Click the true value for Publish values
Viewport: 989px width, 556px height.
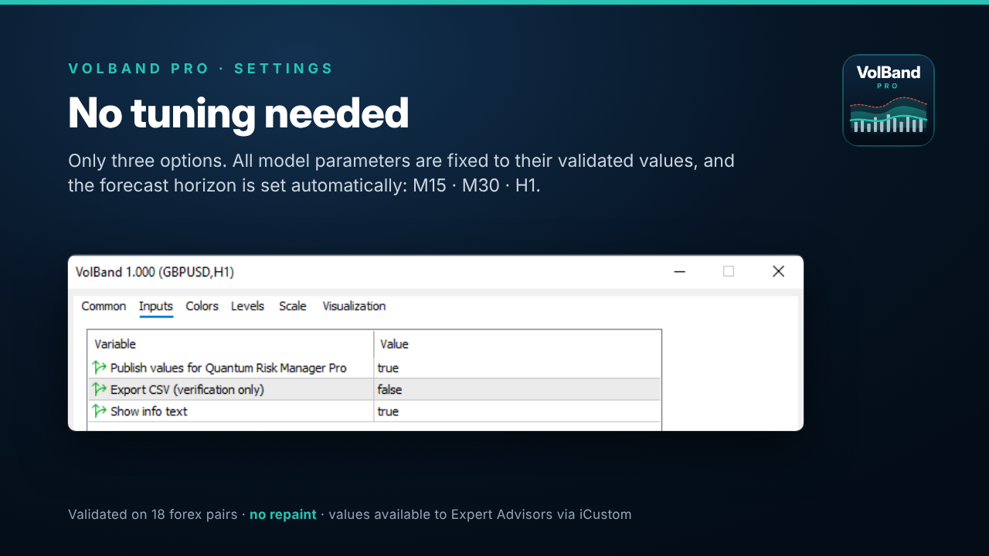388,368
